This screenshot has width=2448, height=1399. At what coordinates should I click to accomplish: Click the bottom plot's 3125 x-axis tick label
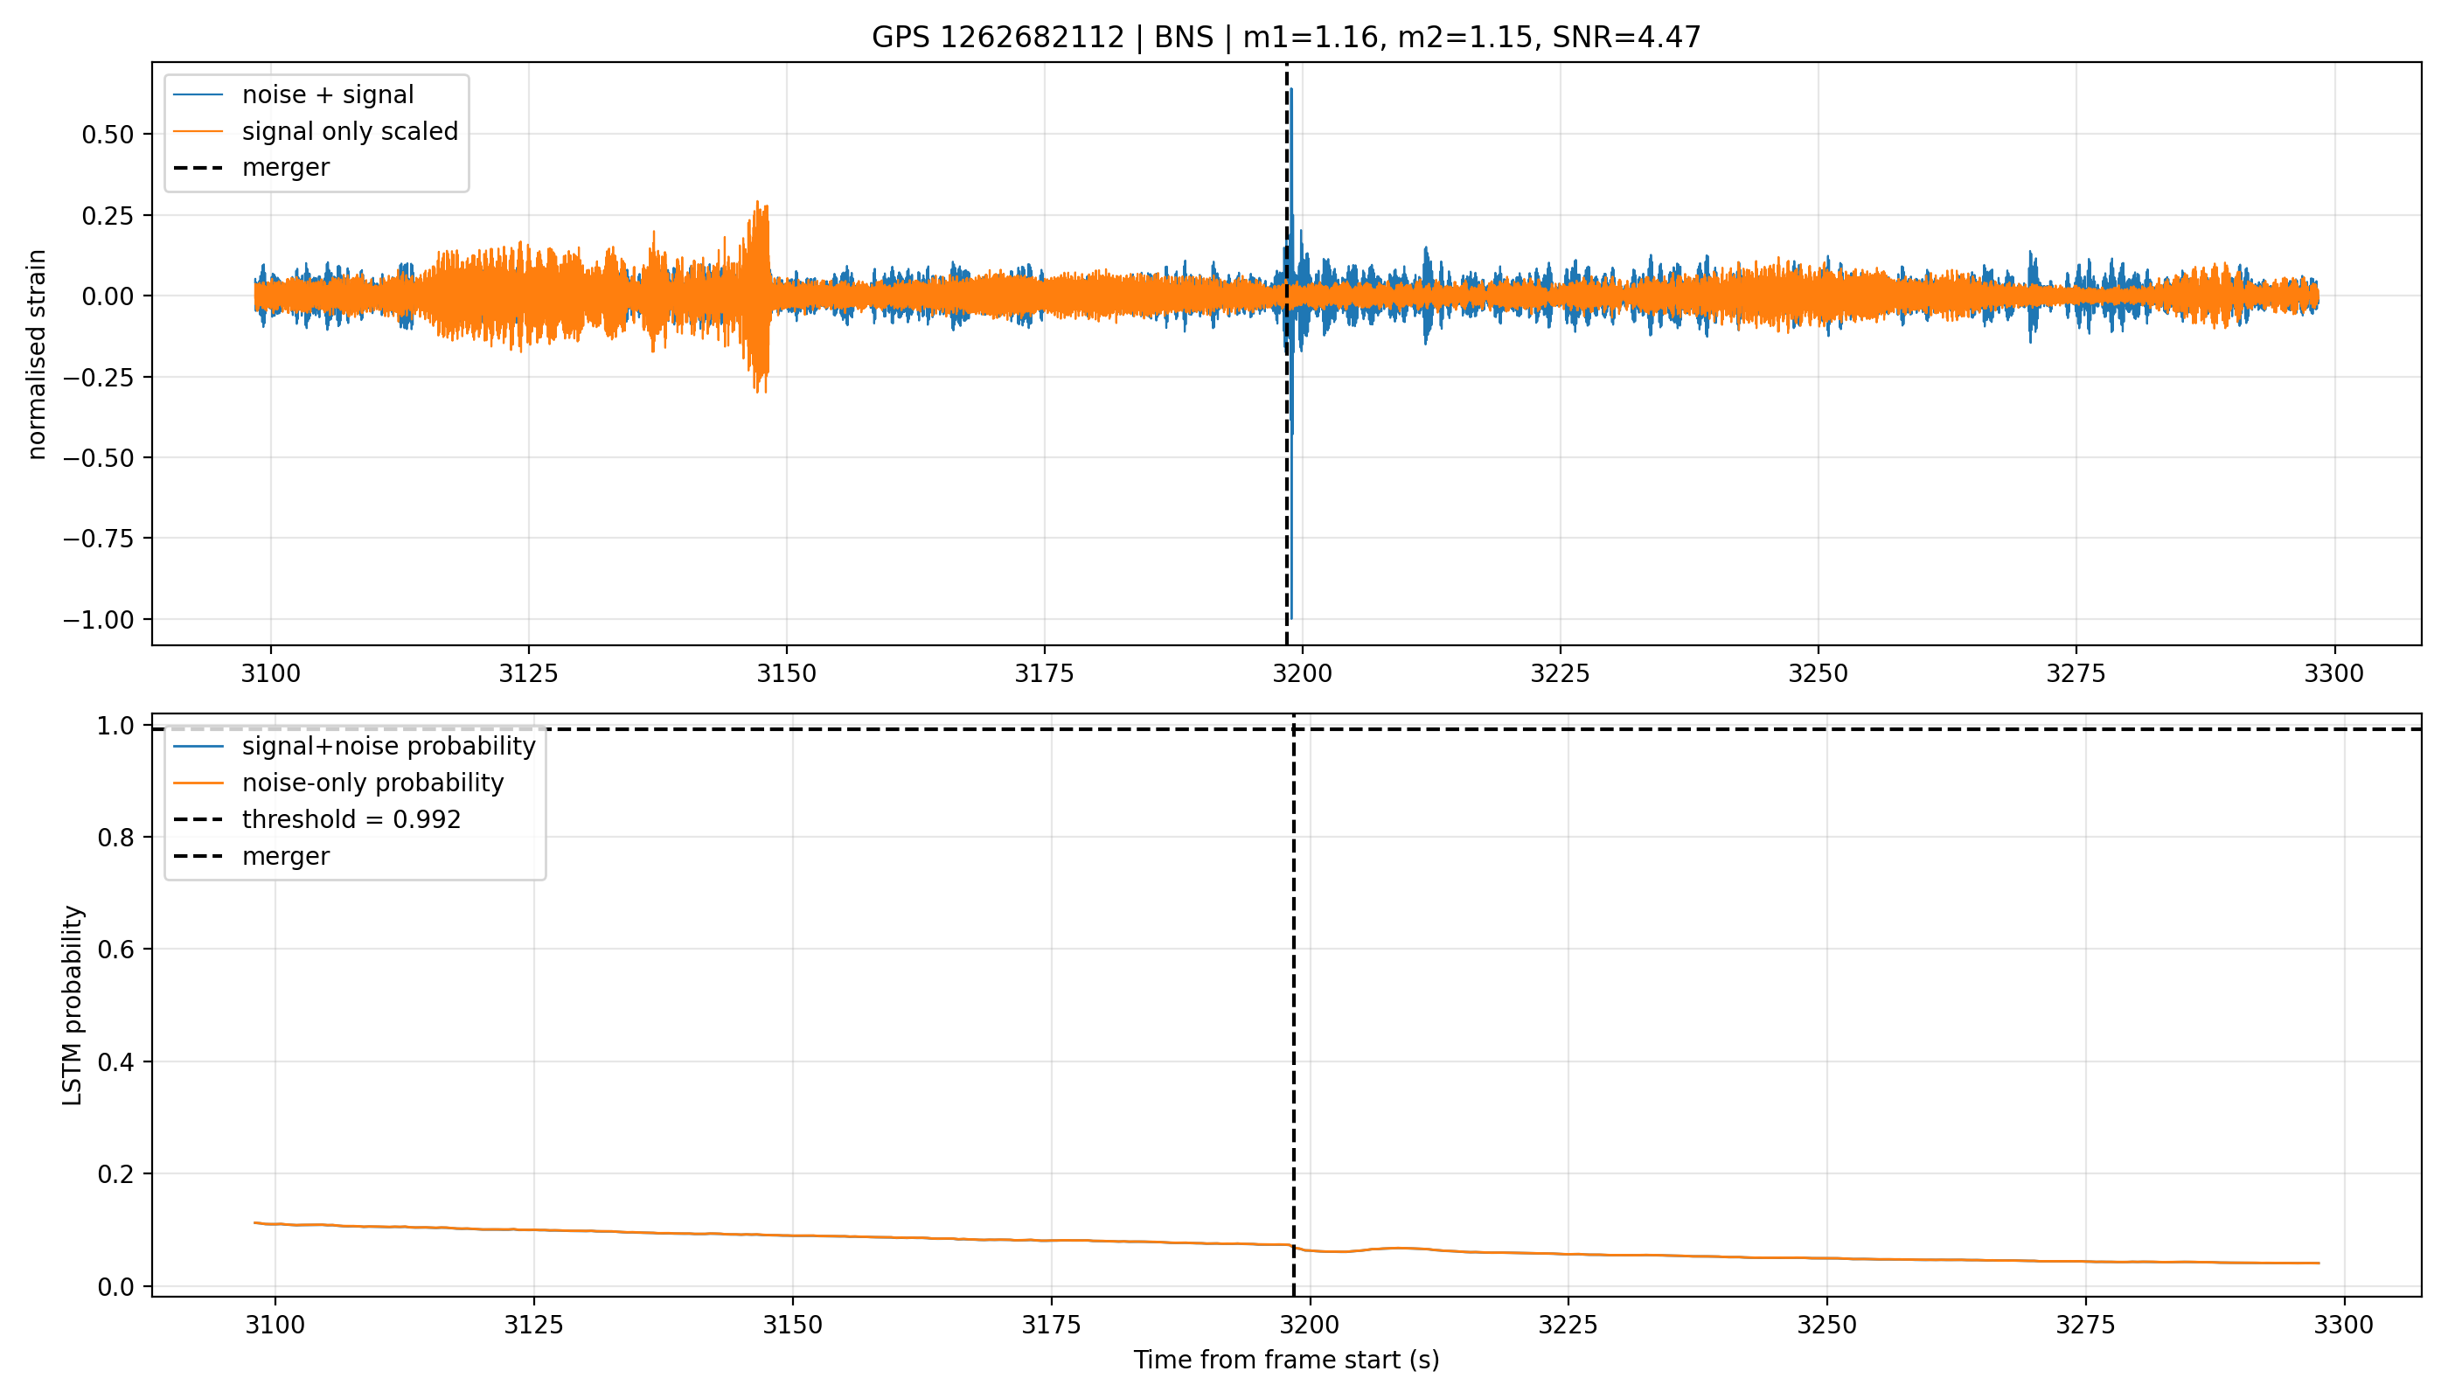[x=533, y=1325]
